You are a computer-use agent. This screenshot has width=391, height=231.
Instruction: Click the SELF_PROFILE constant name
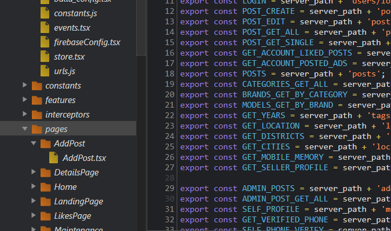271,210
